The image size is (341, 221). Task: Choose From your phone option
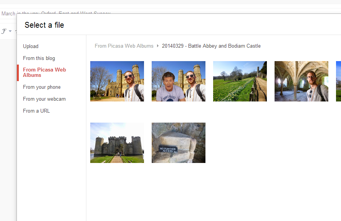tap(42, 87)
